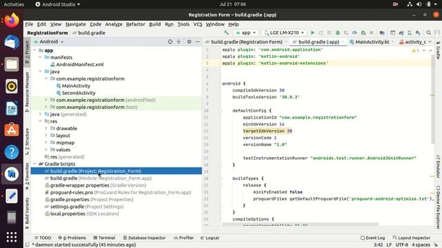Image resolution: width=442 pixels, height=248 pixels.
Task: Open Device File Explorer side panel
Action: coord(439,207)
